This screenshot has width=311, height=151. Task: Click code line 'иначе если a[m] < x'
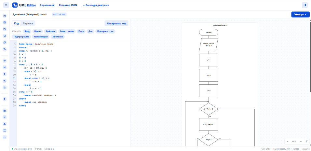coord(37,78)
